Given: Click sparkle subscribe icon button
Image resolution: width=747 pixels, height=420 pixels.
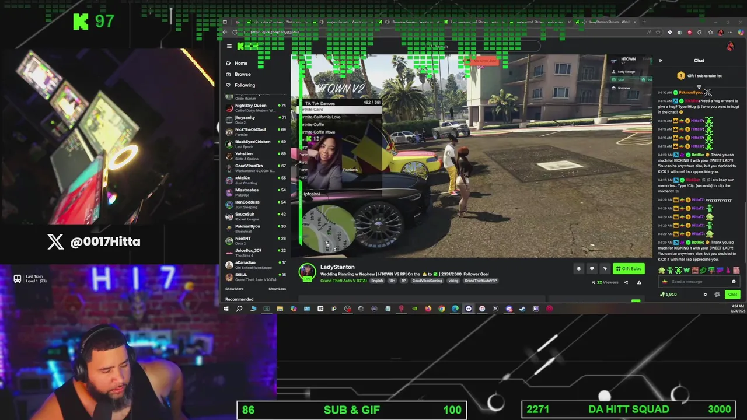Looking at the screenshot, I should point(605,269).
